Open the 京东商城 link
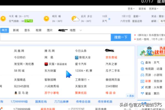165x110 pixels. point(111,57)
